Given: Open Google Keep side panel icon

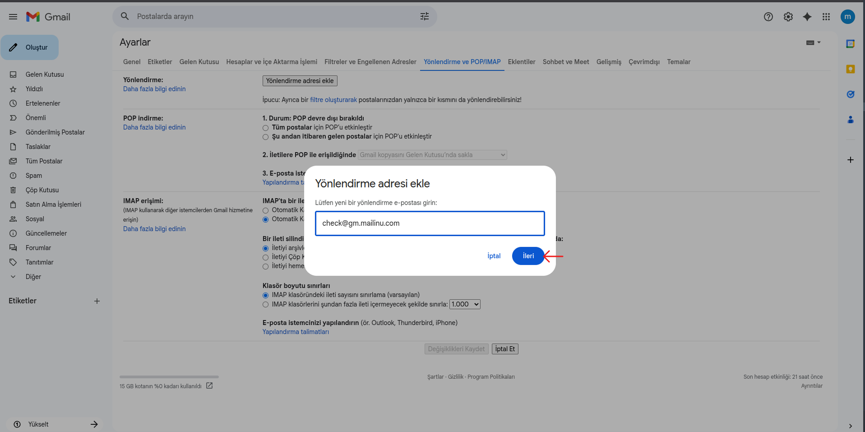Looking at the screenshot, I should (850, 69).
